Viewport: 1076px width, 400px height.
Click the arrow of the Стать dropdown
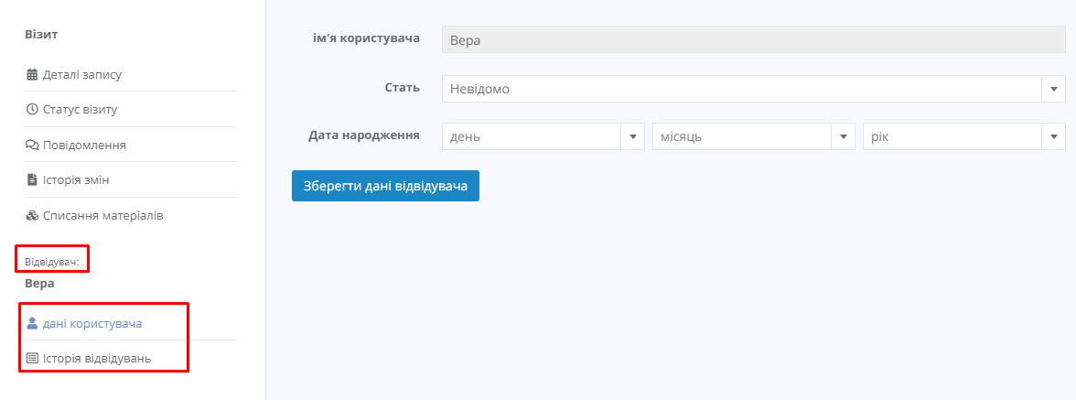1053,89
